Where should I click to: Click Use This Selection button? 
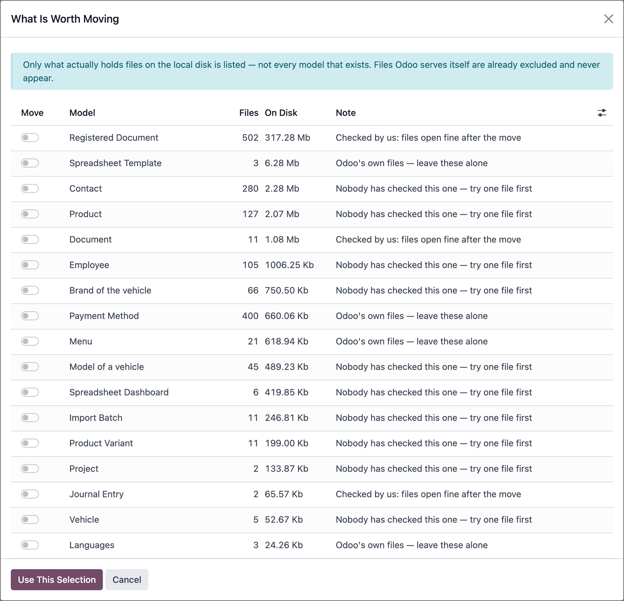tap(57, 580)
